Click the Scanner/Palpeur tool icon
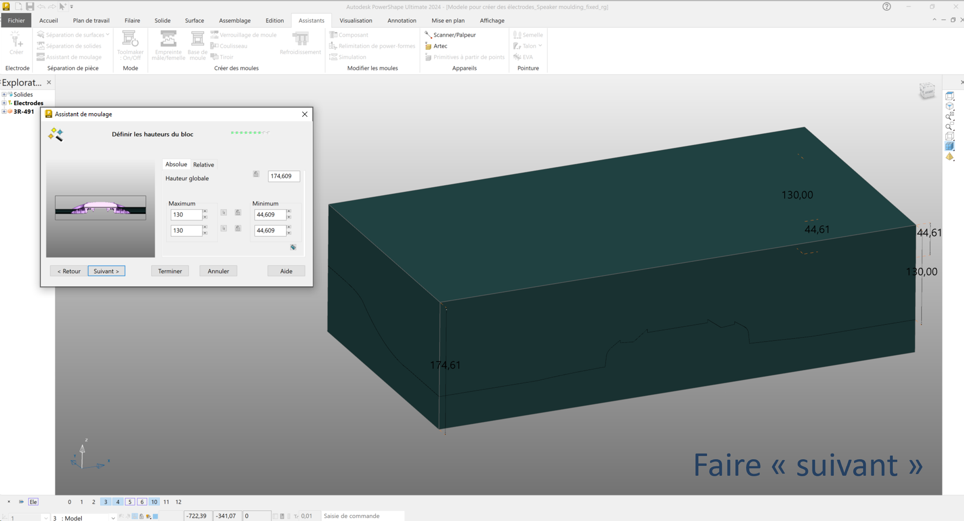Screen dimensions: 964x521 pyautogui.click(x=428, y=35)
